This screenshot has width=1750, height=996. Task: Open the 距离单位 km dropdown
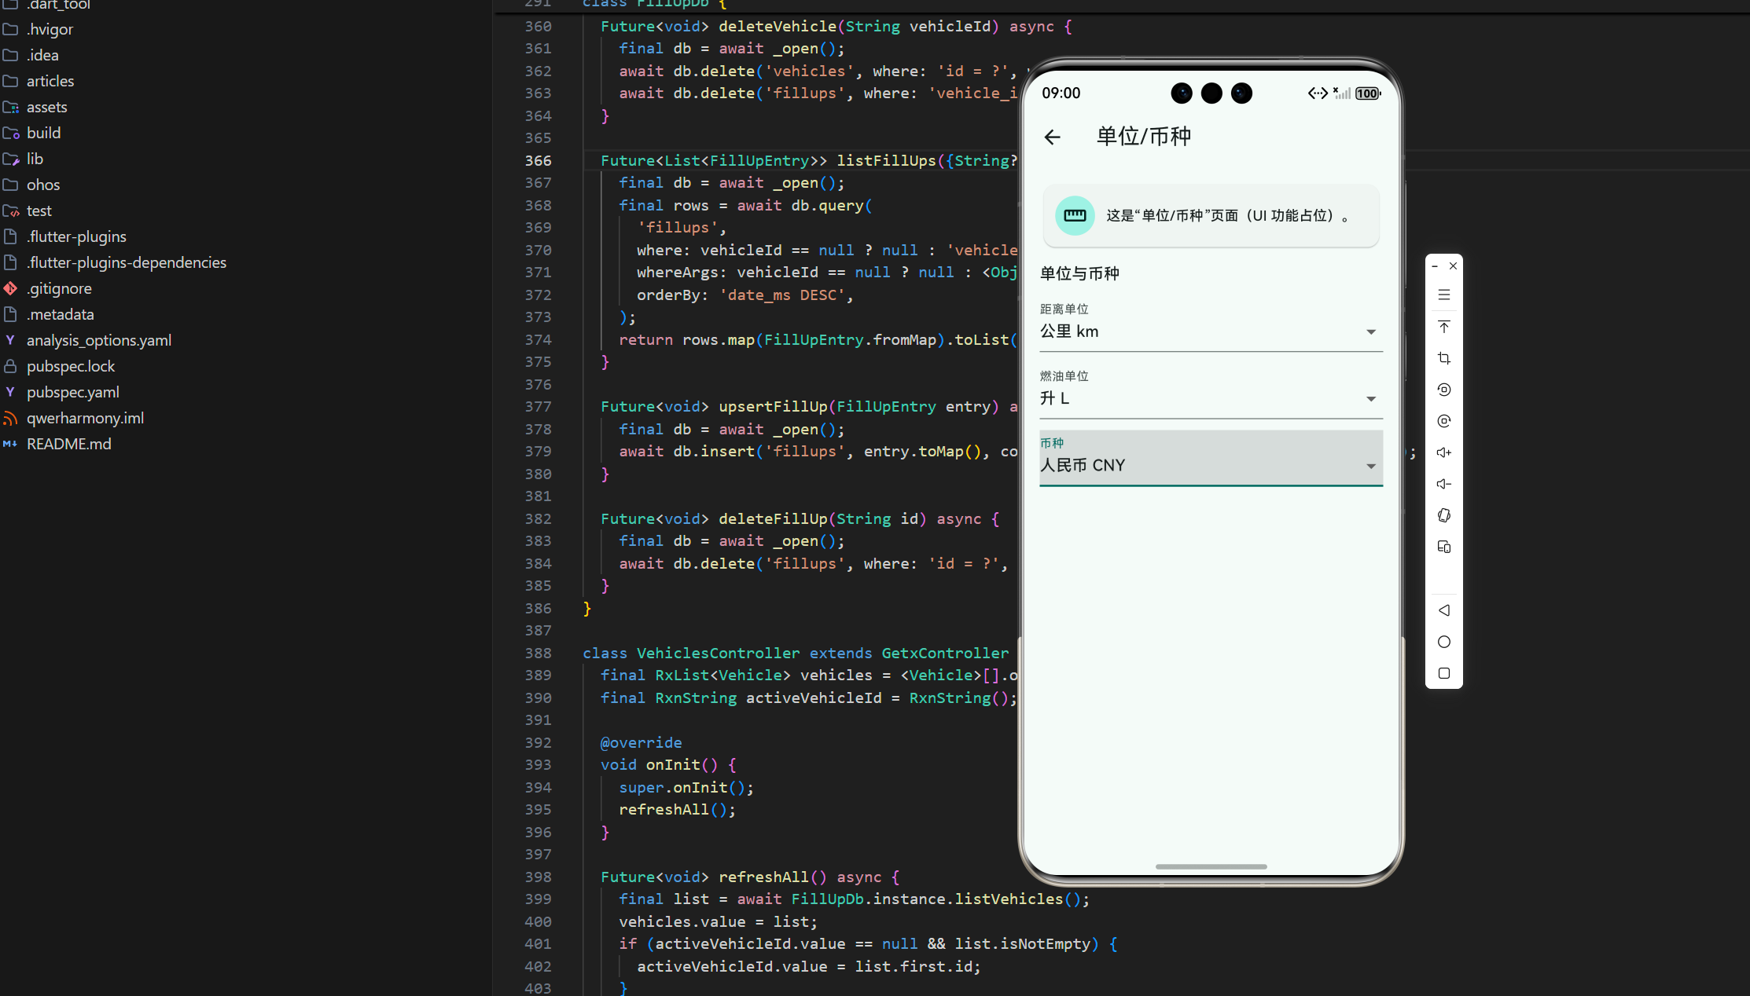click(1210, 331)
